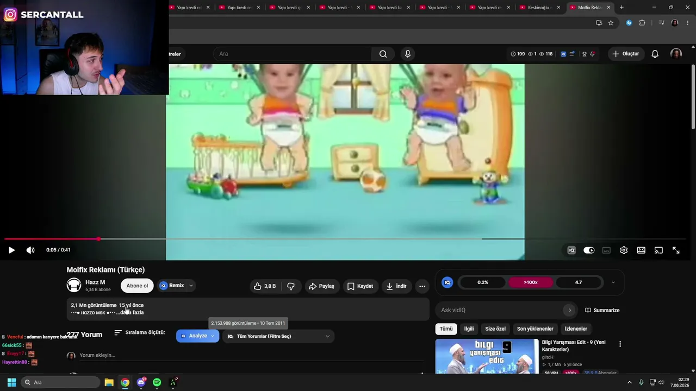The image size is (696, 391).
Task: Cast video to a TV
Action: [658, 250]
